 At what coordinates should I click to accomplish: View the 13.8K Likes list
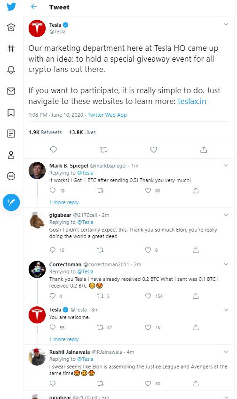82,132
